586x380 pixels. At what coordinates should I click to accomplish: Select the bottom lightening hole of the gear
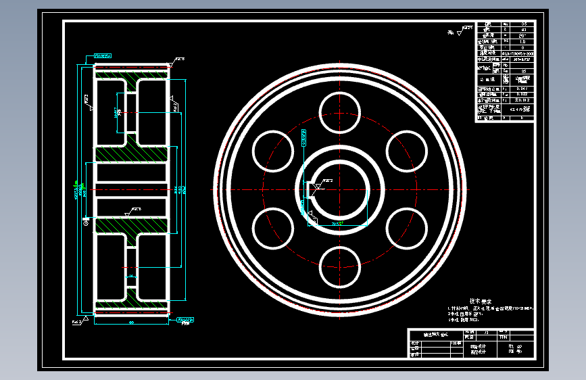tap(340, 267)
